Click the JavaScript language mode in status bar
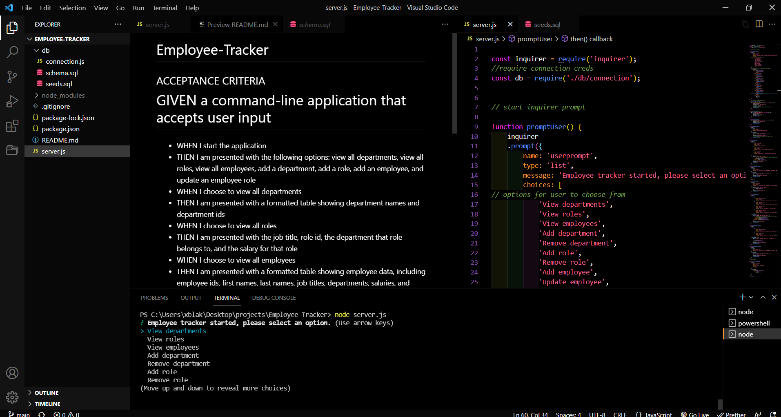781x417 pixels. pyautogui.click(x=659, y=414)
